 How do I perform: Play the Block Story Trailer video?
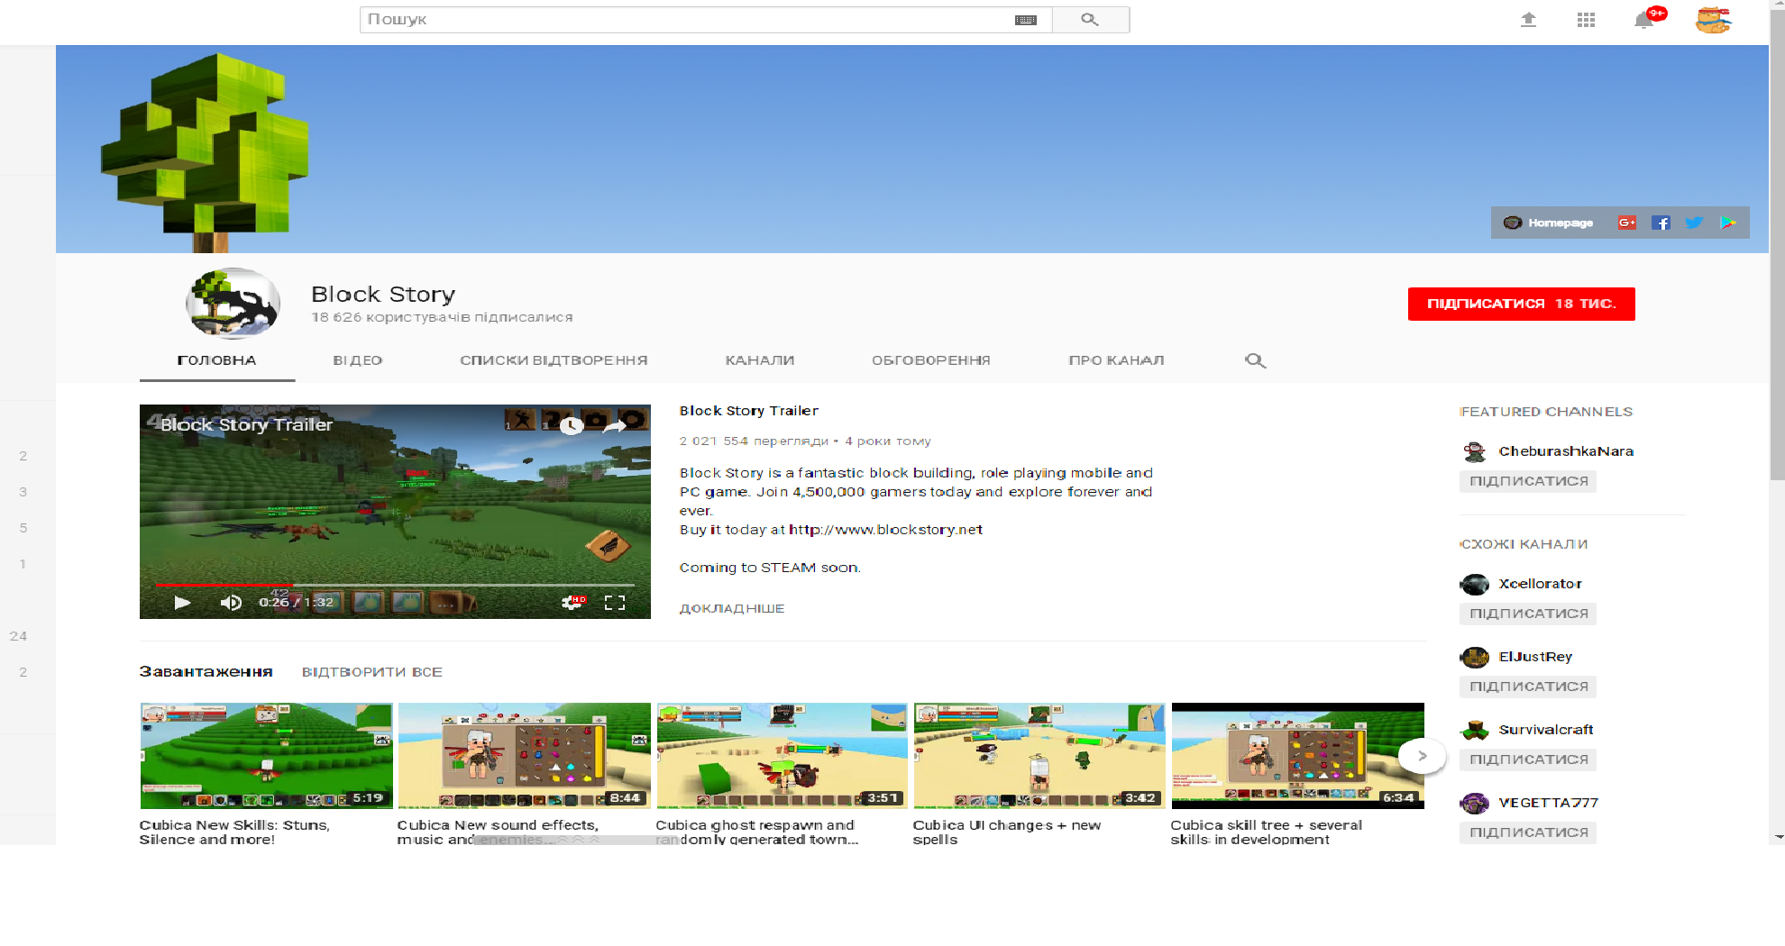(182, 603)
